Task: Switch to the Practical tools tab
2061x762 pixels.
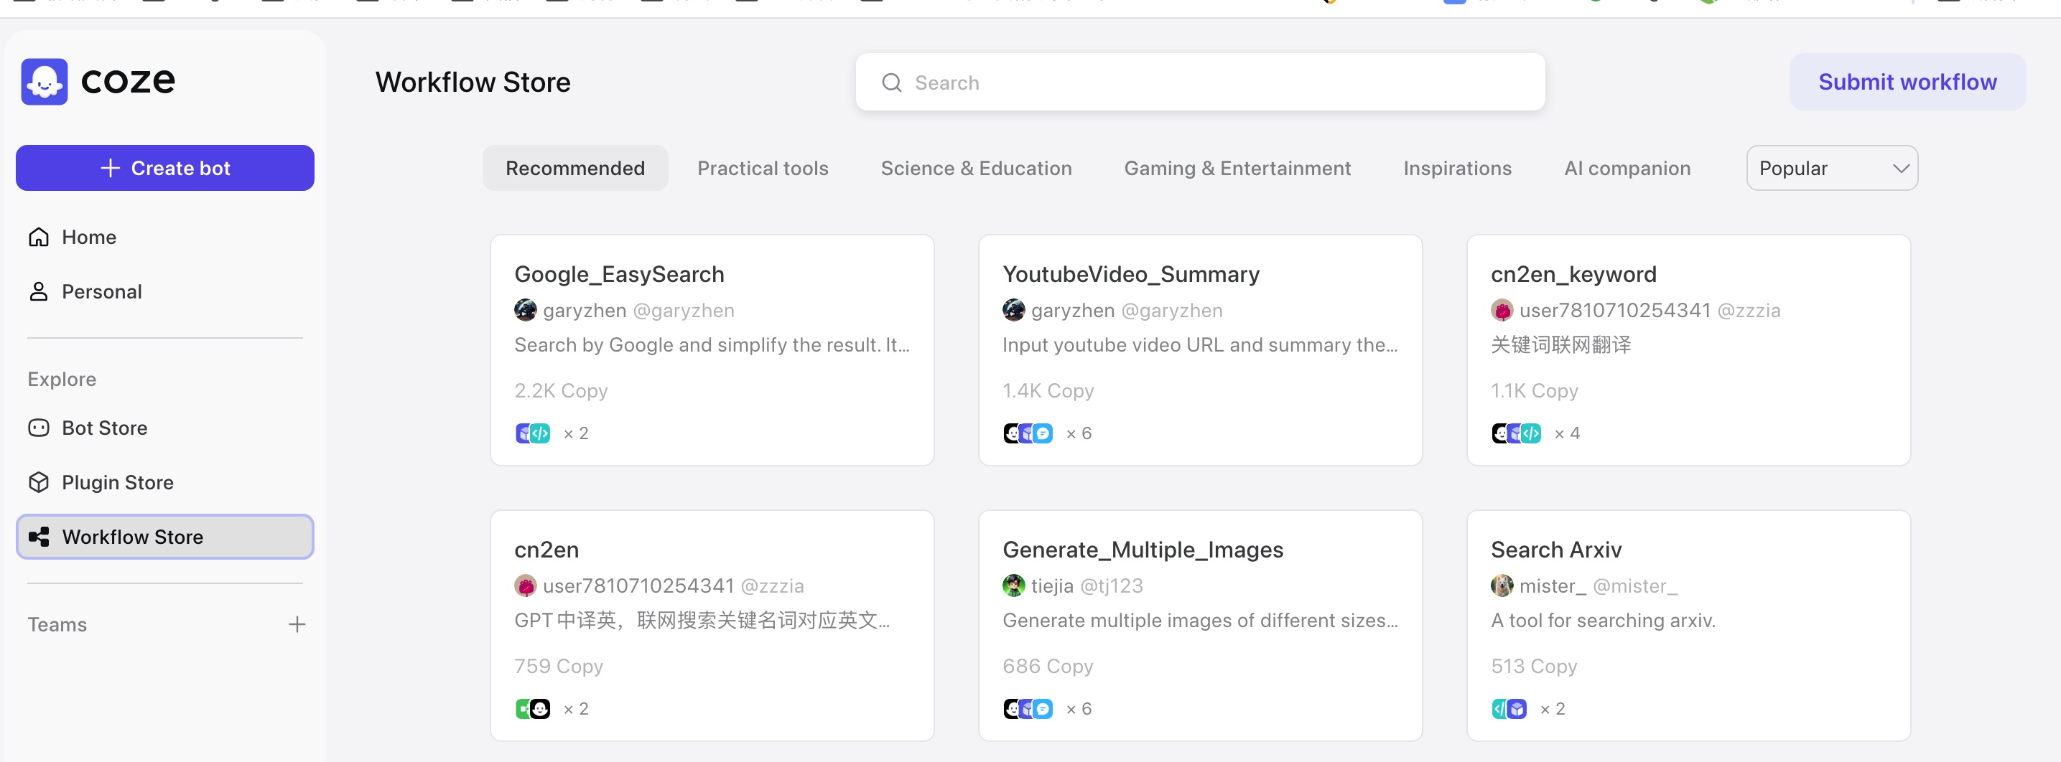Action: tap(762, 168)
